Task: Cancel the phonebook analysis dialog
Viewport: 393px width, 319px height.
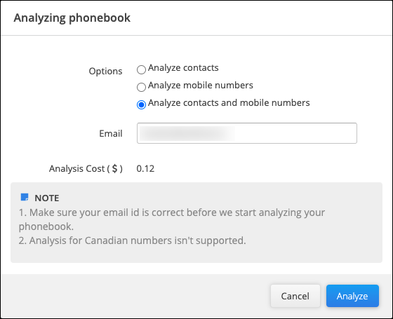Action: 295,296
